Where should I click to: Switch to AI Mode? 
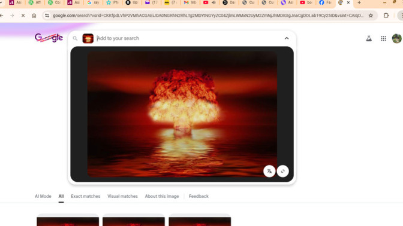[43, 196]
